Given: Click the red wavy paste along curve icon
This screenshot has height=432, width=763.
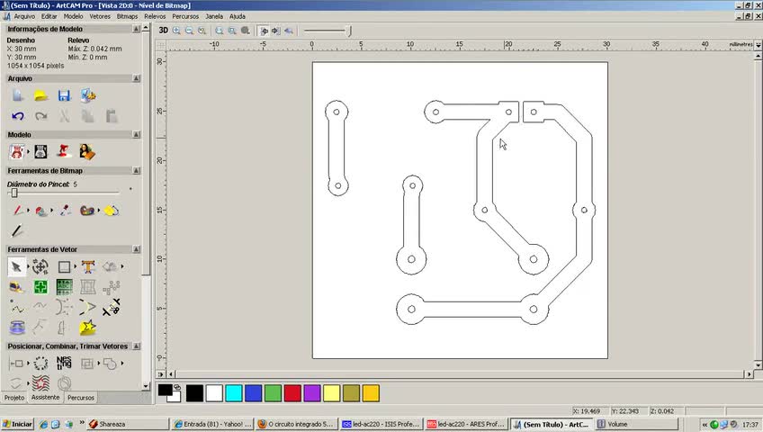Looking at the screenshot, I should tap(40, 383).
